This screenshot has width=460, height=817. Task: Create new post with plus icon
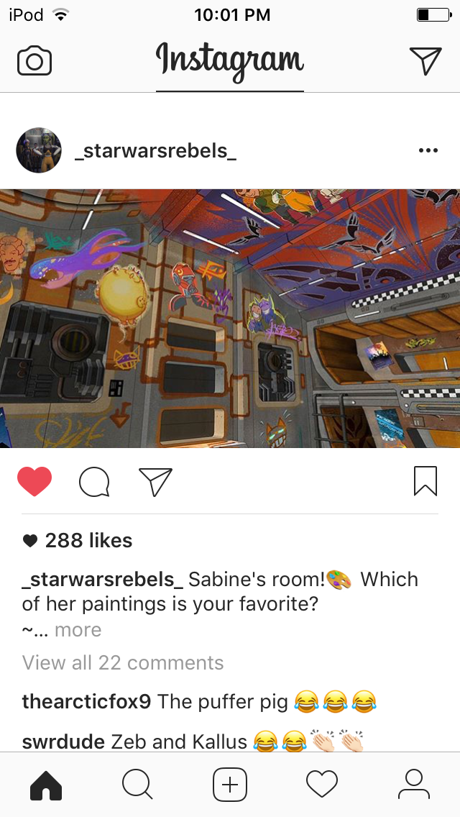click(x=230, y=784)
